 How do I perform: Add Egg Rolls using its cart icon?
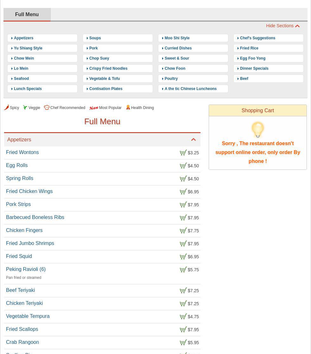183,166
